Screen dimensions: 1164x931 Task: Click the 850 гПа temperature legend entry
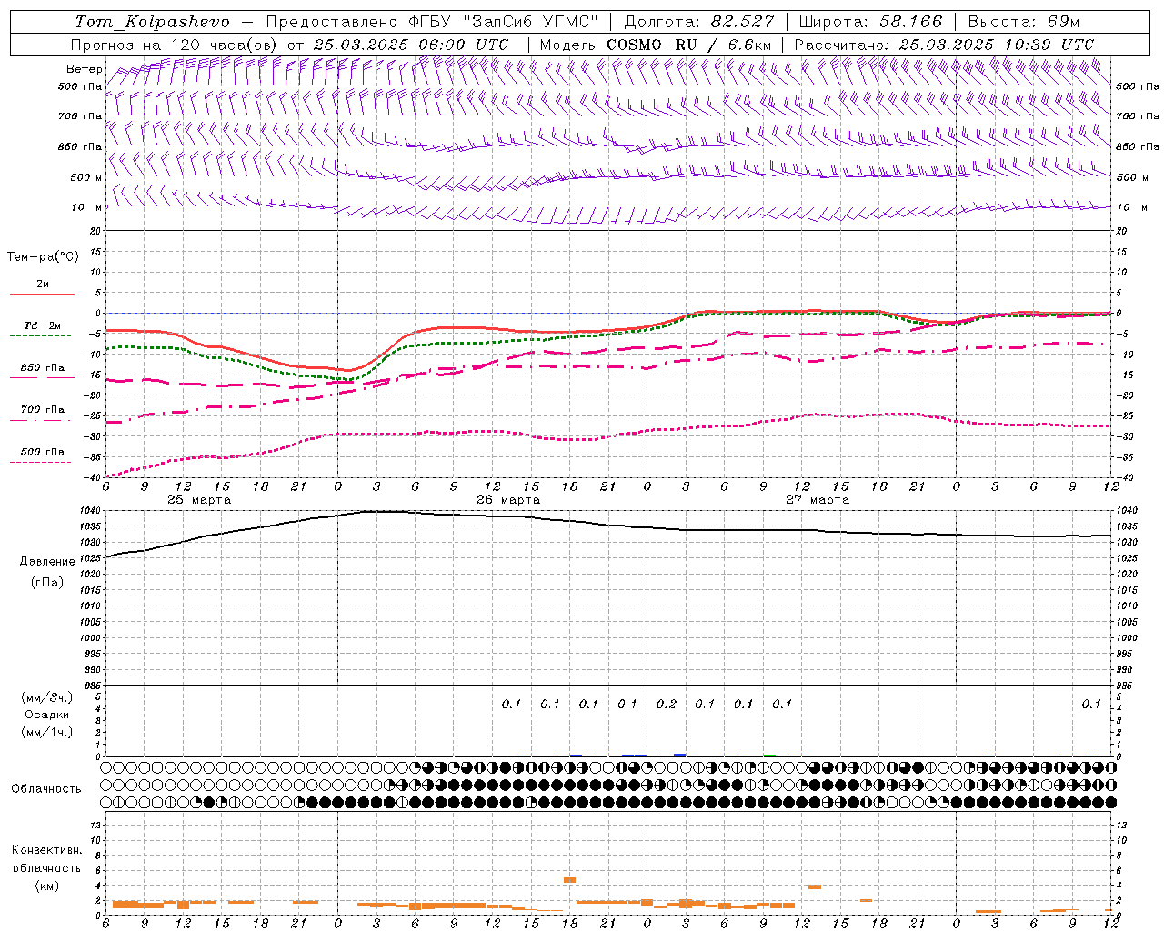point(42,368)
